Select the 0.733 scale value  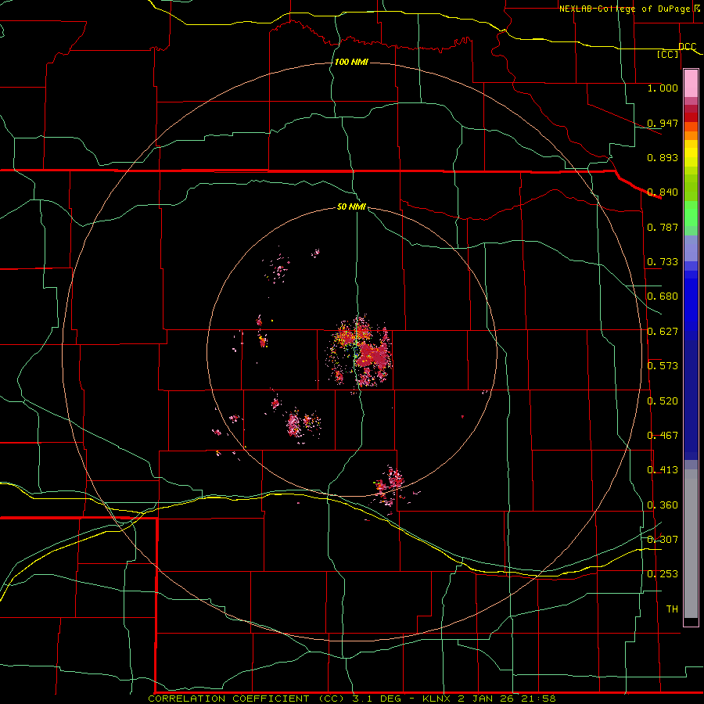click(663, 262)
